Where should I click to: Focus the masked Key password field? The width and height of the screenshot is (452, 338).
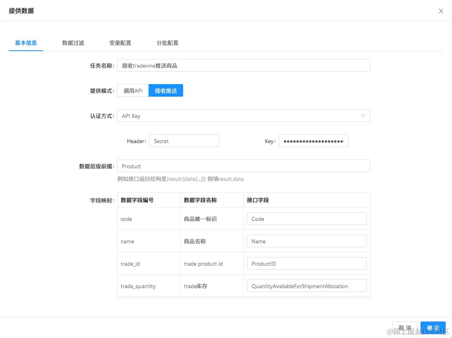313,141
